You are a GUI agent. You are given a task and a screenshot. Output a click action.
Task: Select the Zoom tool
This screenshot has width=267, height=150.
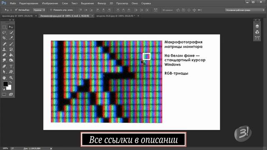click(11, 78)
